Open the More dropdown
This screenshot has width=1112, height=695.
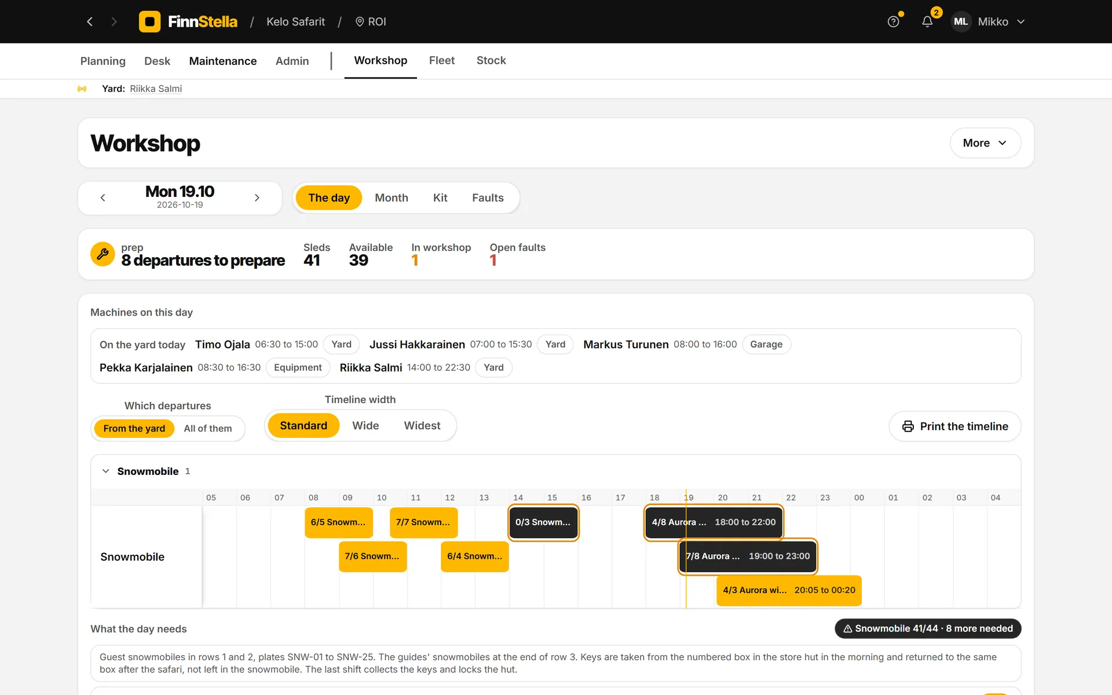985,143
